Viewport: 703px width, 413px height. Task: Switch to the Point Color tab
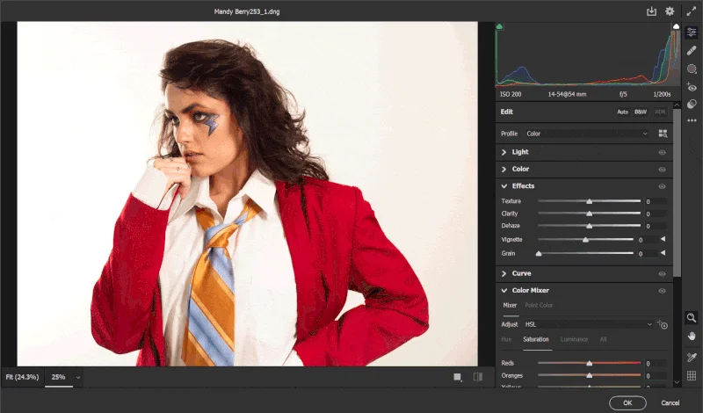click(x=539, y=306)
